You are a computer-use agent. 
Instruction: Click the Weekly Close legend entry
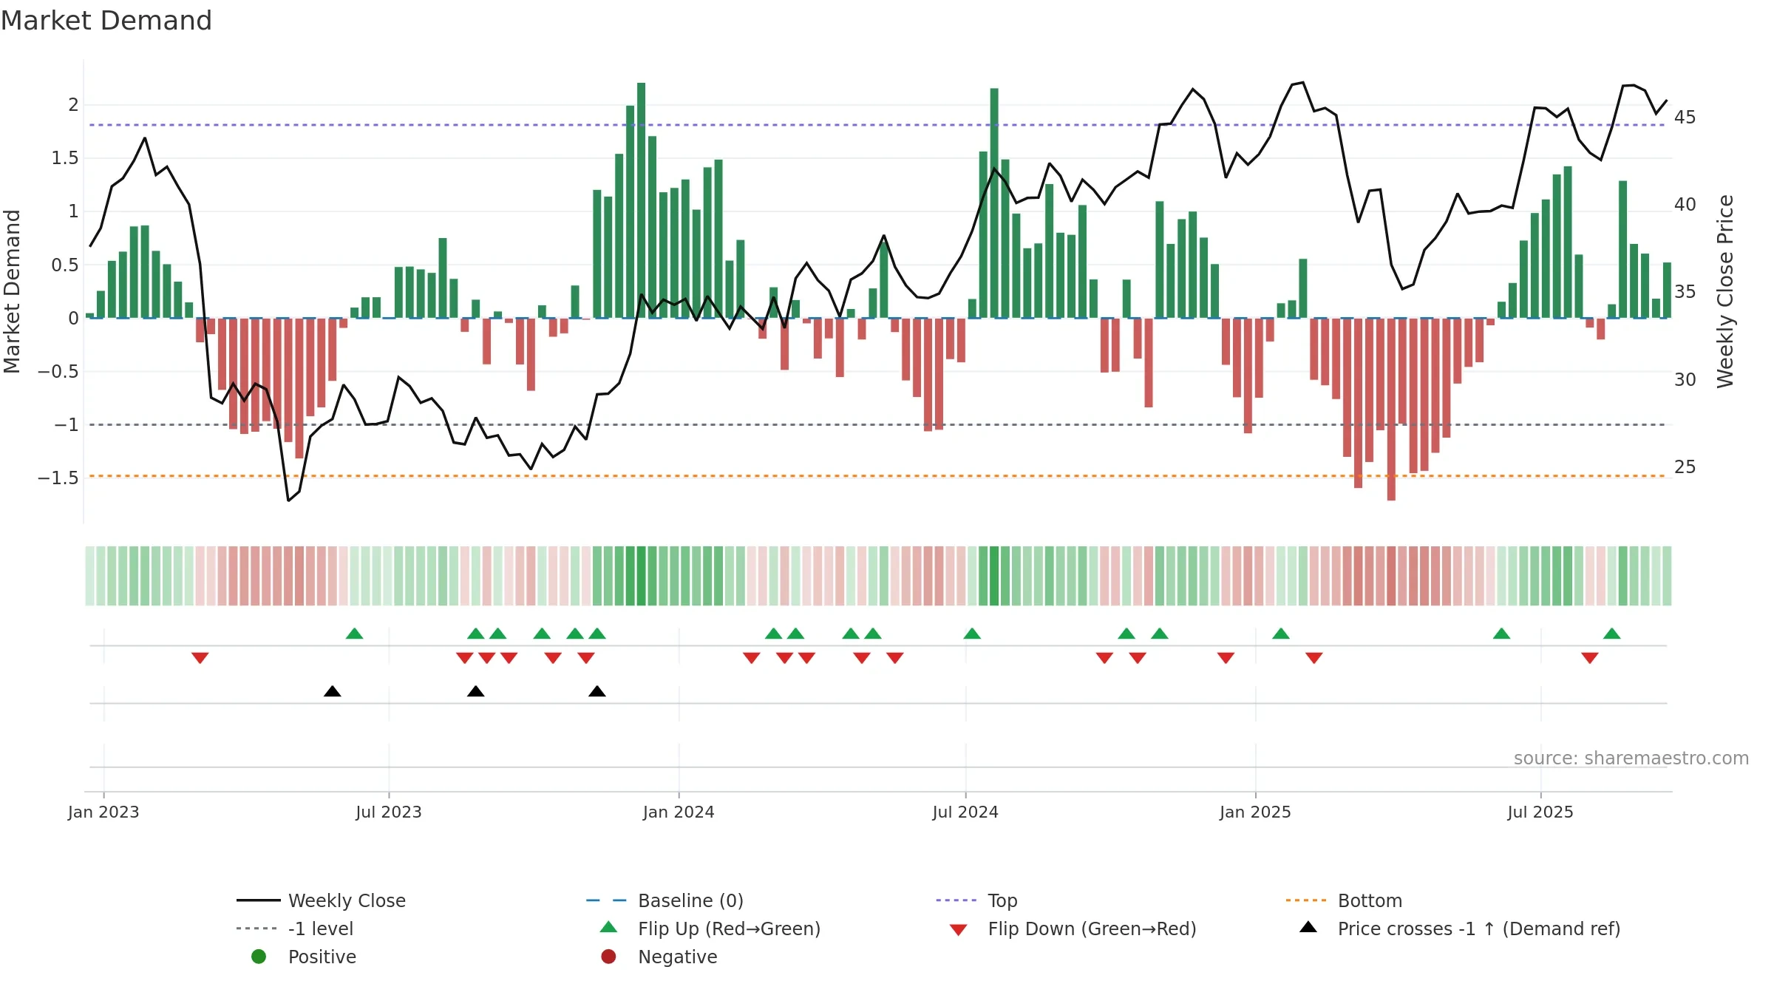pyautogui.click(x=321, y=900)
